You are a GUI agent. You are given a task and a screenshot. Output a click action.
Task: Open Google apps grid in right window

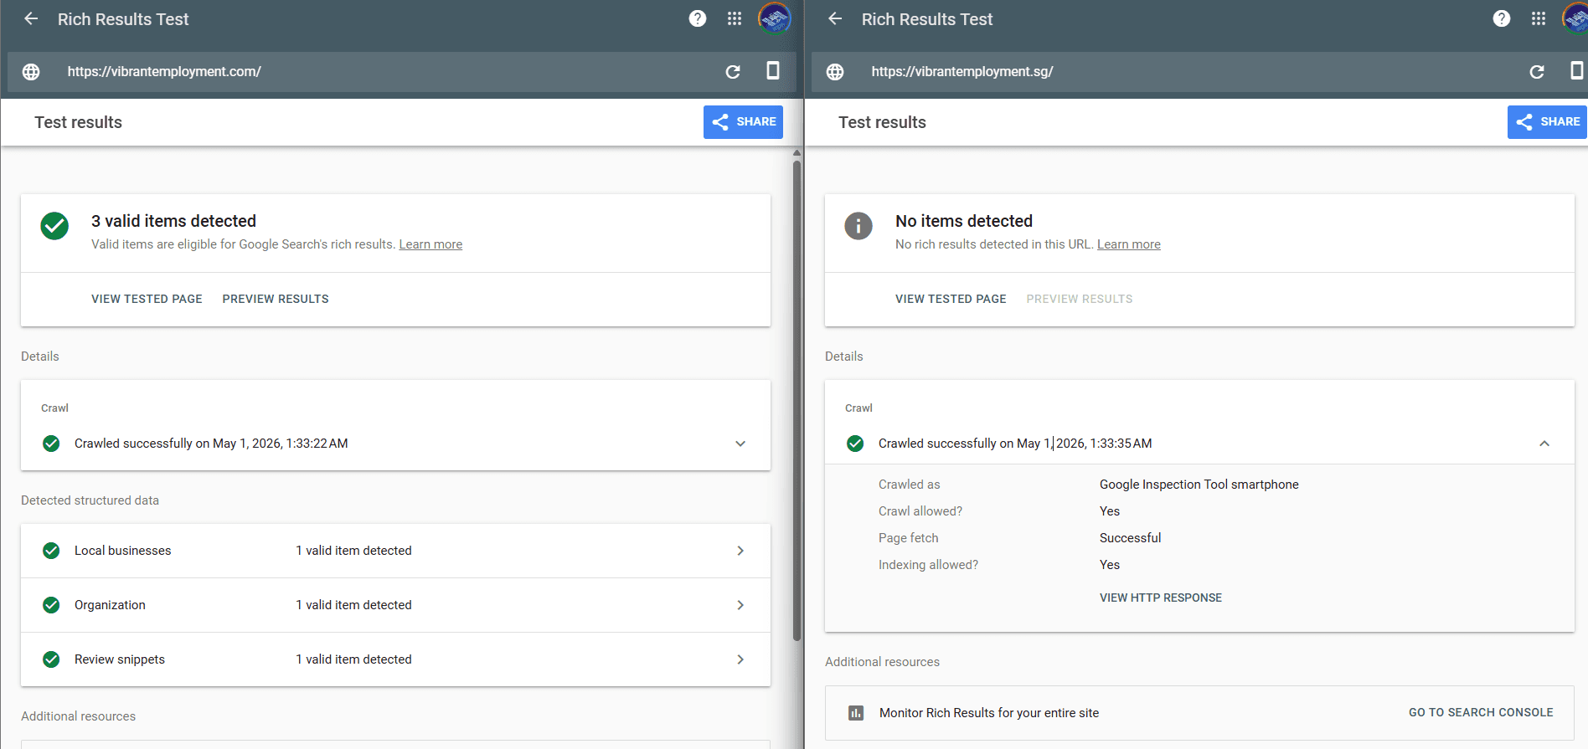pos(1539,18)
